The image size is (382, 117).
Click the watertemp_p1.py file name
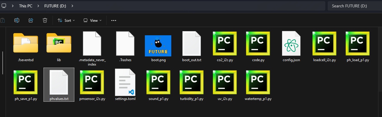(258, 99)
